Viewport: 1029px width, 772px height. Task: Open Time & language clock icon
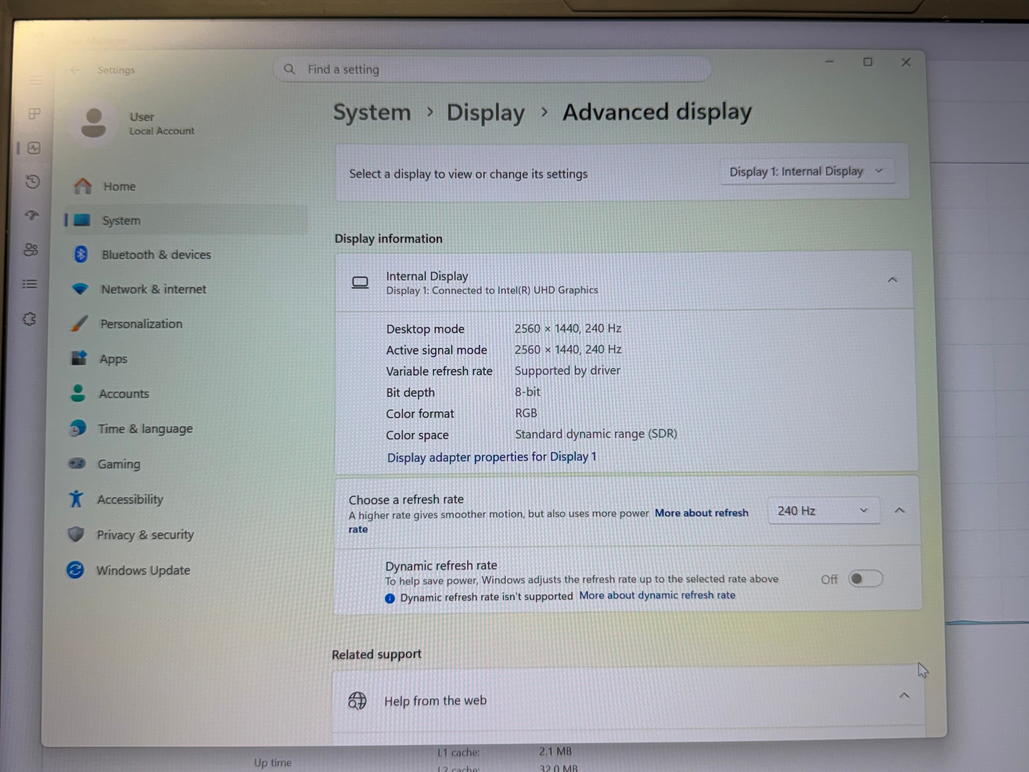tap(77, 428)
